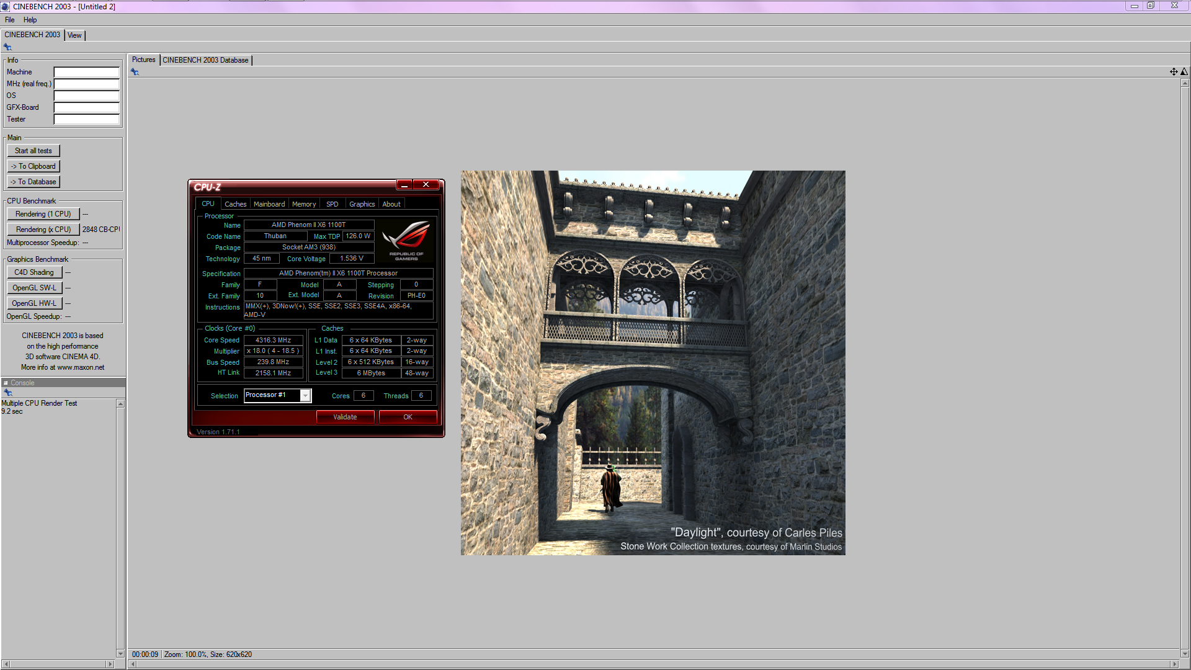Click the pin icon below the CINEBENCH 2003 tab
Image resolution: width=1191 pixels, height=670 pixels.
pyautogui.click(x=7, y=47)
